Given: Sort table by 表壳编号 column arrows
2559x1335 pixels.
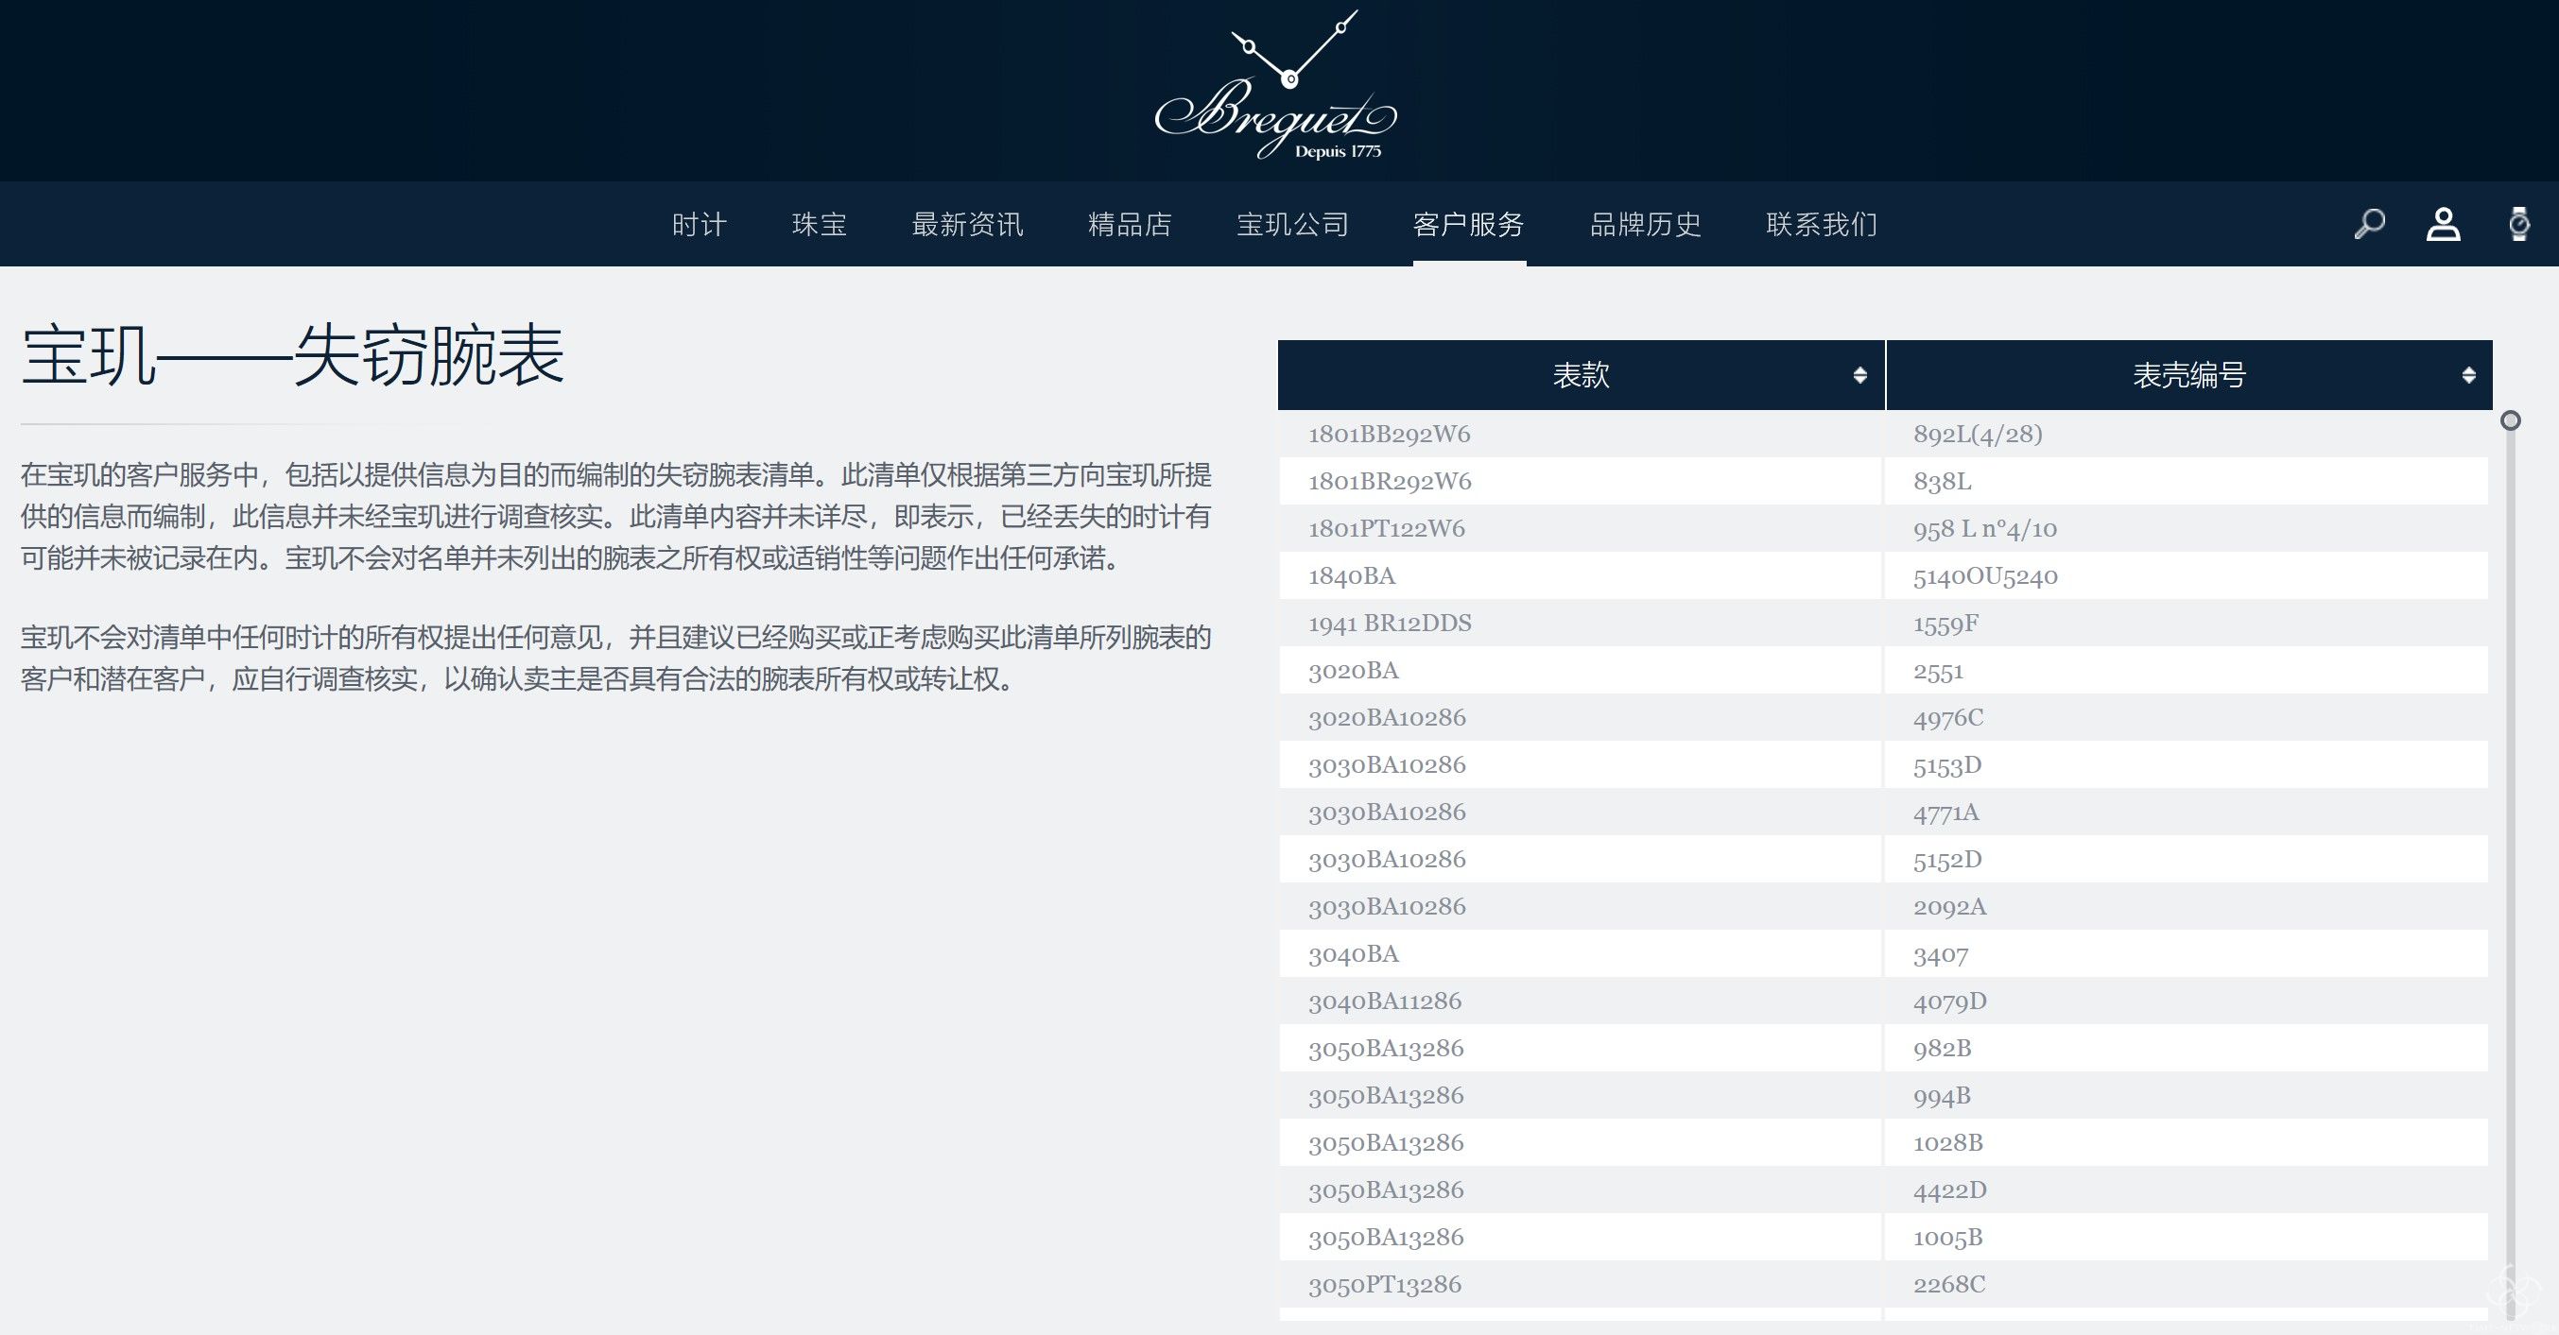Looking at the screenshot, I should (2468, 375).
